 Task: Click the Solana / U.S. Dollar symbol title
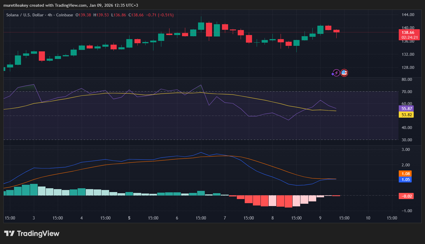coord(25,15)
